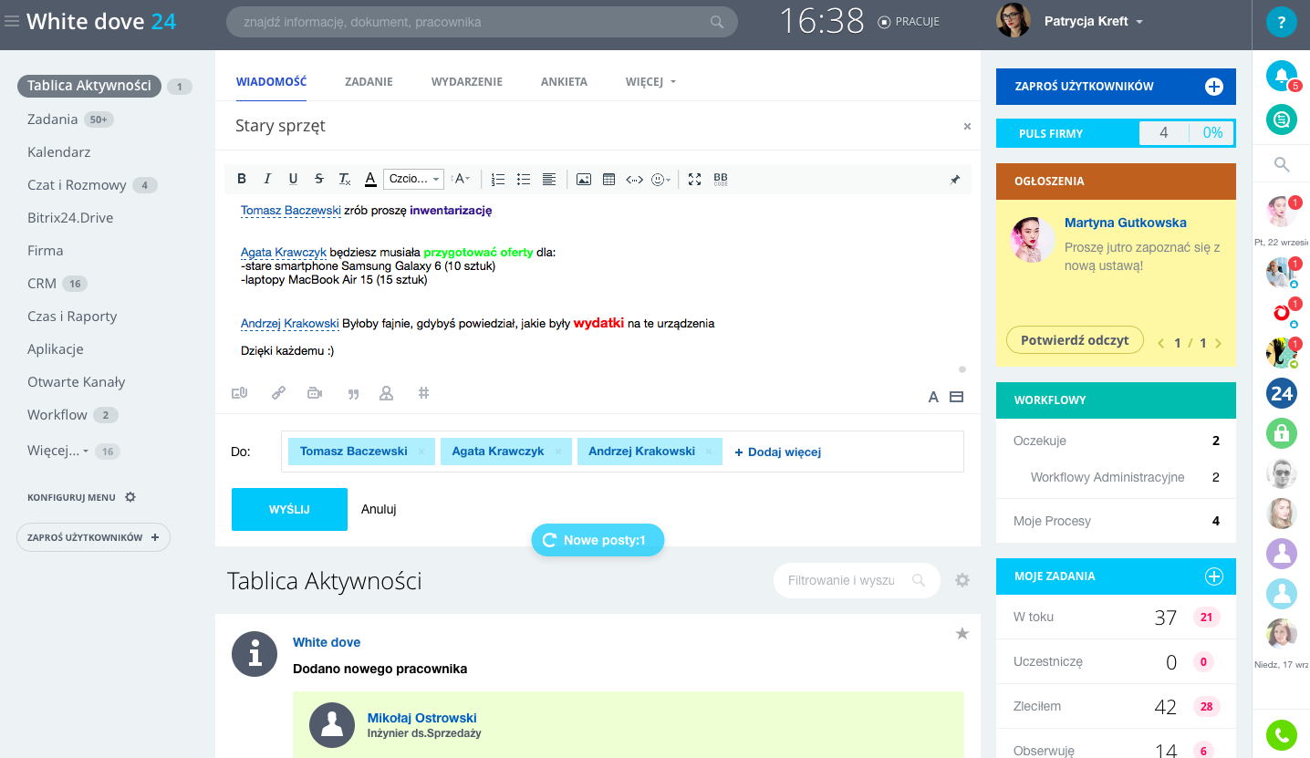Toggle bold formatting in the editor
The width and height of the screenshot is (1310, 758).
[x=242, y=180]
